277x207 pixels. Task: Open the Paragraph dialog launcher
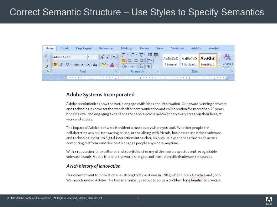click(x=157, y=71)
